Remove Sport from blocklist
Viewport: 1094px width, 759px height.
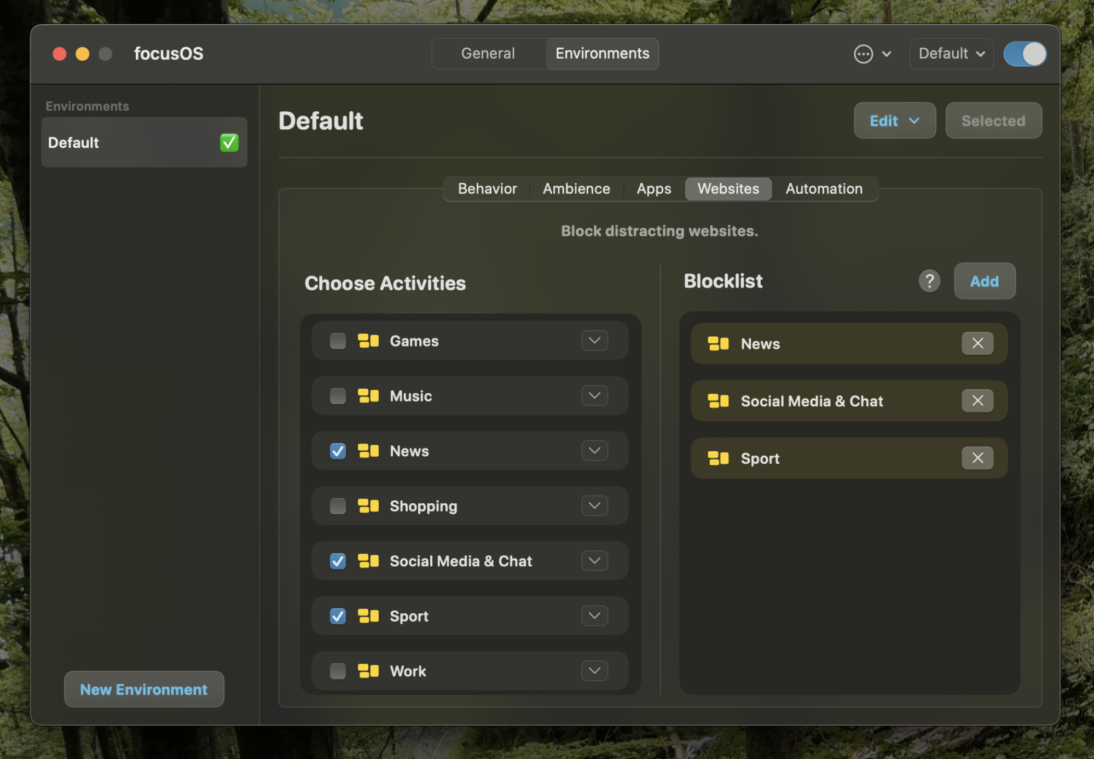(x=977, y=458)
